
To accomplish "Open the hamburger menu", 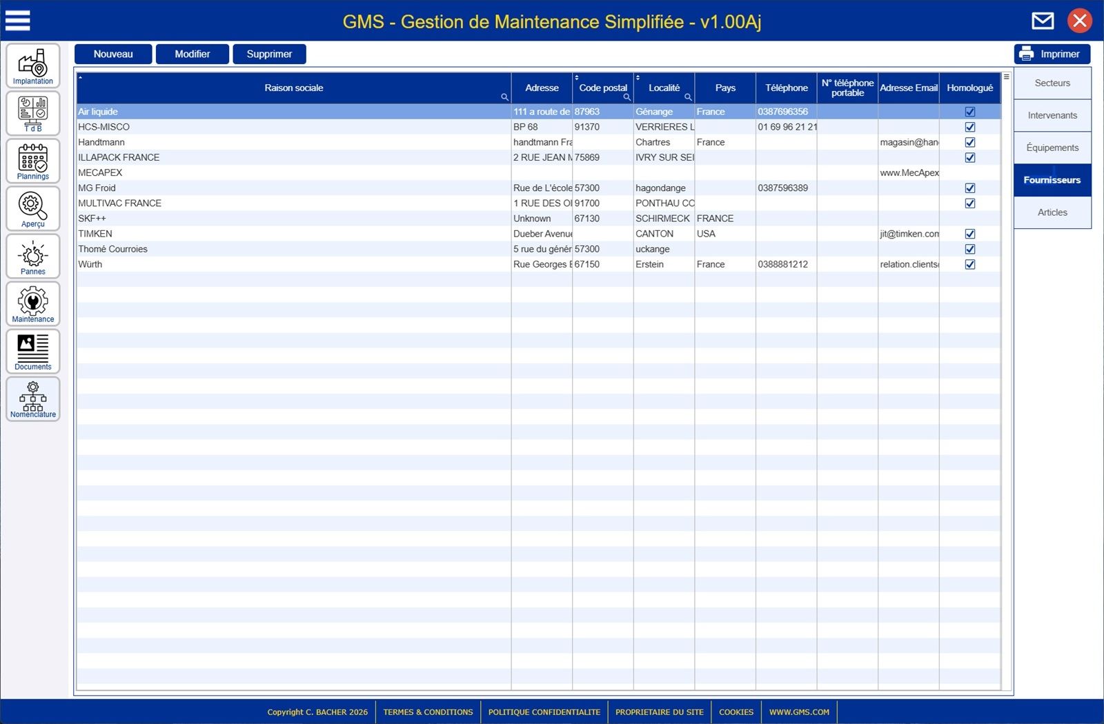I will point(18,21).
